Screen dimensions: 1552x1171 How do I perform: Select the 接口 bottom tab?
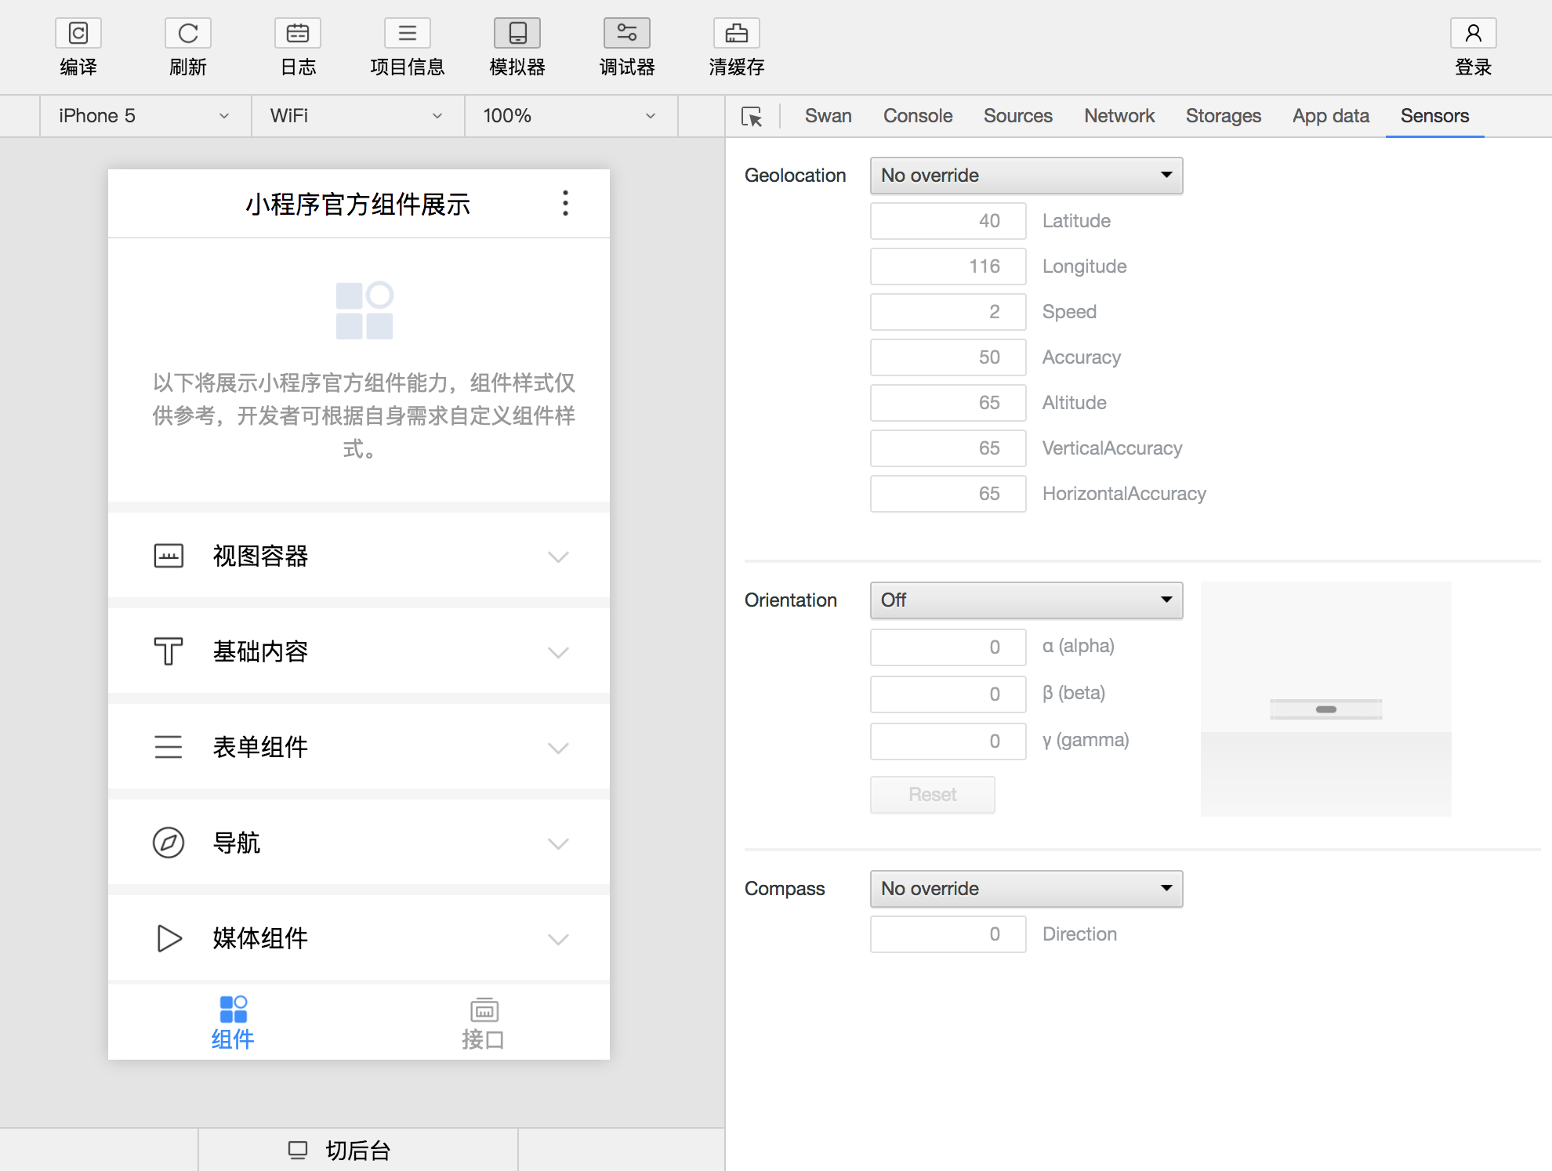pos(484,1023)
